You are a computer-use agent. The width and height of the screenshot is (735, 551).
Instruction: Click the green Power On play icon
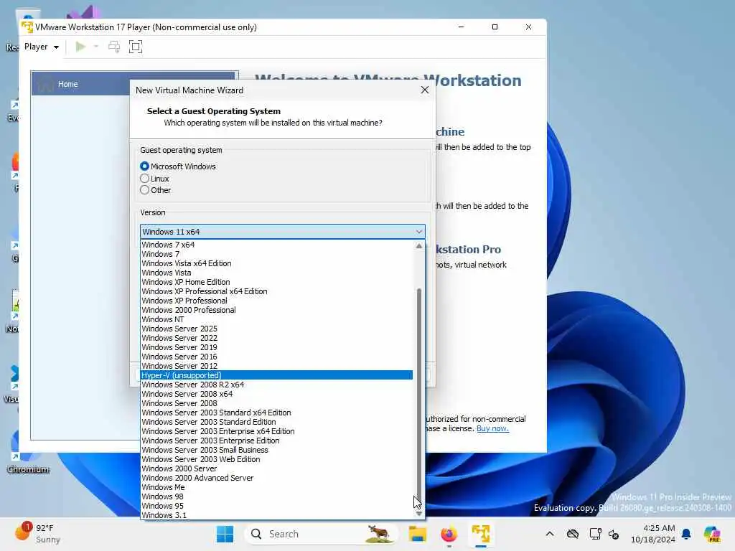(x=80, y=47)
